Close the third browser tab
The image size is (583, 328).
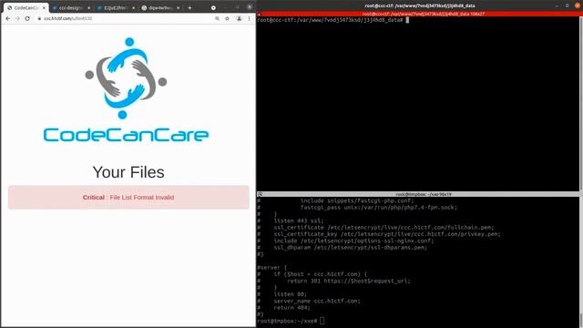(x=134, y=8)
